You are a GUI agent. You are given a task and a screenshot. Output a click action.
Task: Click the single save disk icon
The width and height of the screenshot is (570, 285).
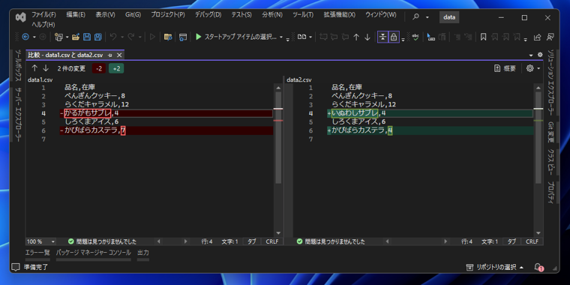pos(87,37)
